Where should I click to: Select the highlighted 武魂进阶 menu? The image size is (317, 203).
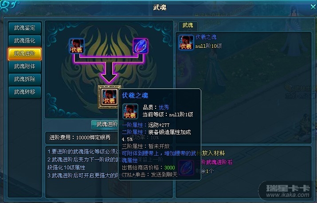[x=25, y=54]
